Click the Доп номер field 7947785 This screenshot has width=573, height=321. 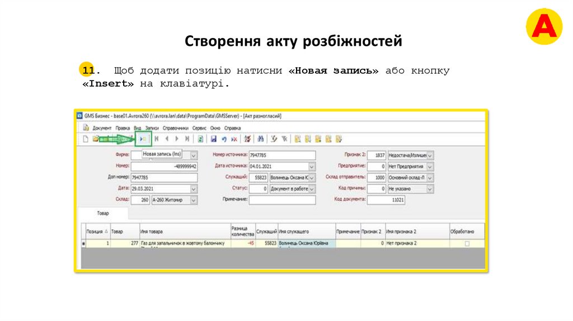click(x=164, y=177)
